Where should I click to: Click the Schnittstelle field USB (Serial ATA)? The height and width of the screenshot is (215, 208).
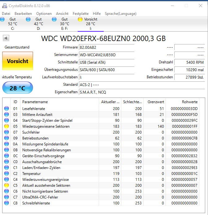tap(107, 62)
